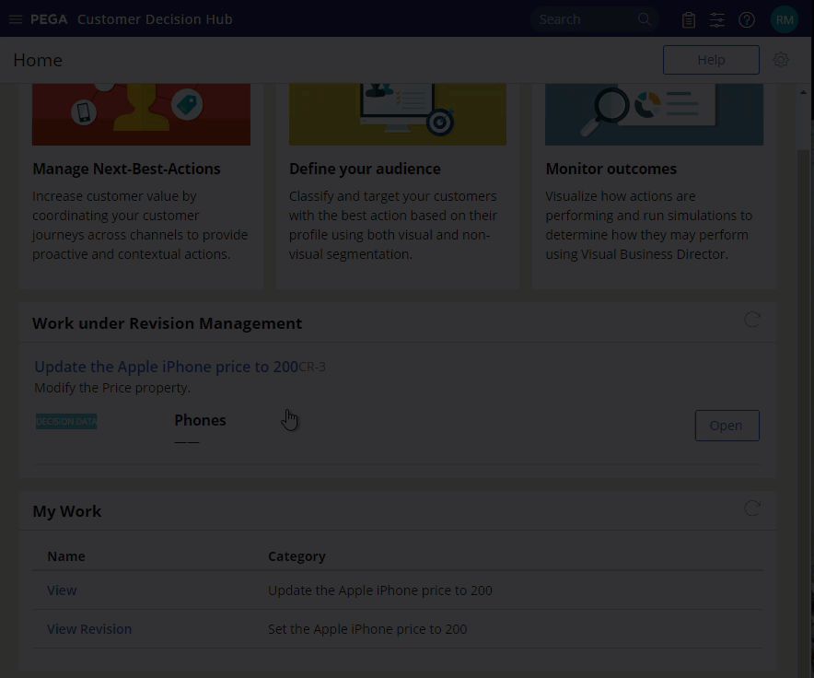Click the Decision Data badge

coord(66,422)
